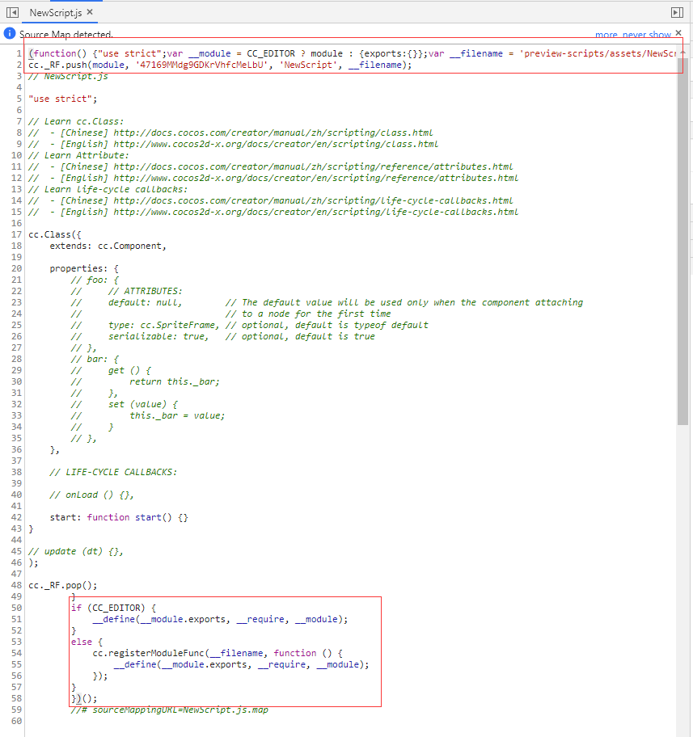Click the 'if (CC_EDITOR) {' line
693x737 pixels.
coord(113,608)
